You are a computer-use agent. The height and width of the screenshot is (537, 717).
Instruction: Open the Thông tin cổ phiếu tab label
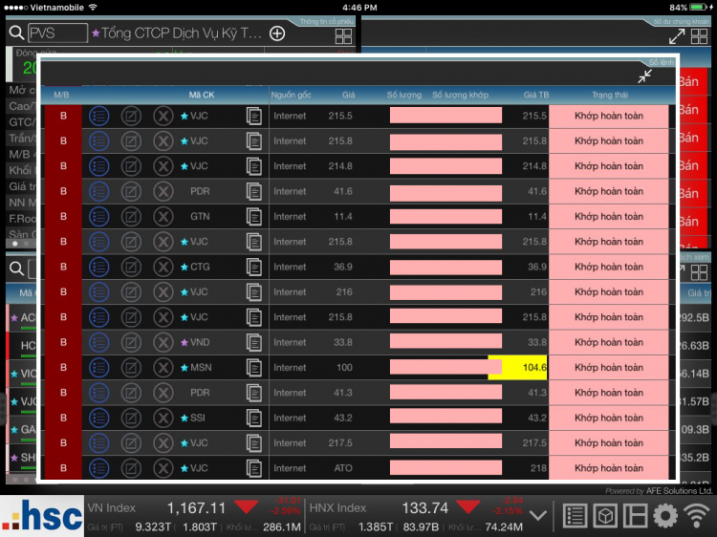pyautogui.click(x=327, y=21)
